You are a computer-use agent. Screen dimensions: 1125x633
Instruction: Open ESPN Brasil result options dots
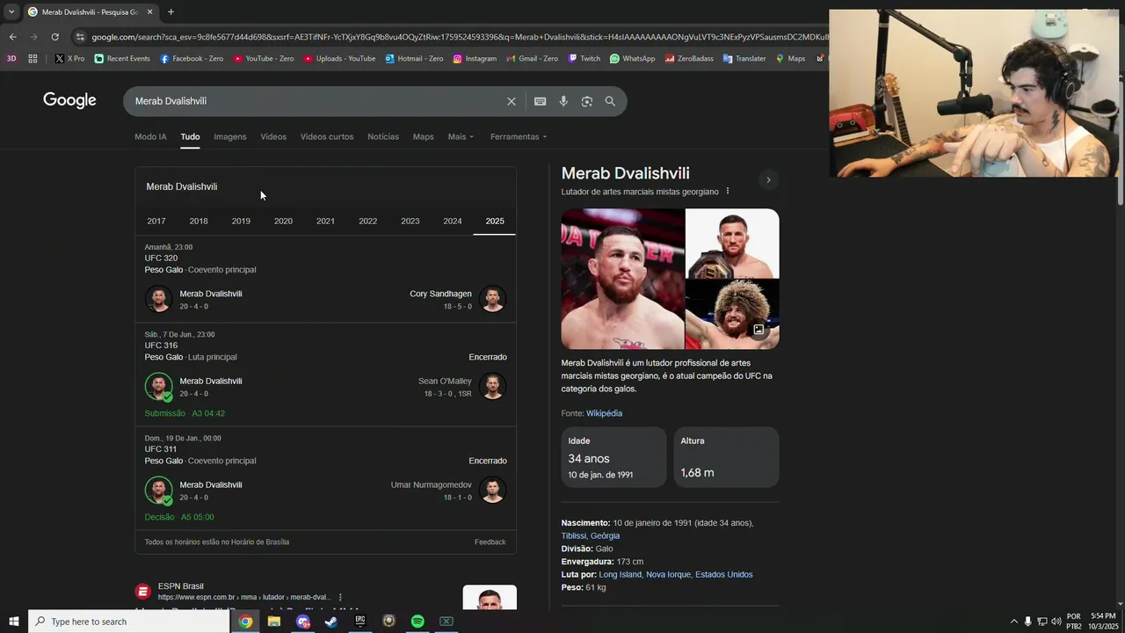340,598
